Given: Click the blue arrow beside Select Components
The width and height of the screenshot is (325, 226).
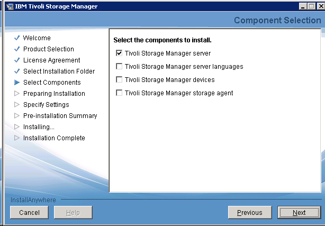Looking at the screenshot, I should click(17, 83).
